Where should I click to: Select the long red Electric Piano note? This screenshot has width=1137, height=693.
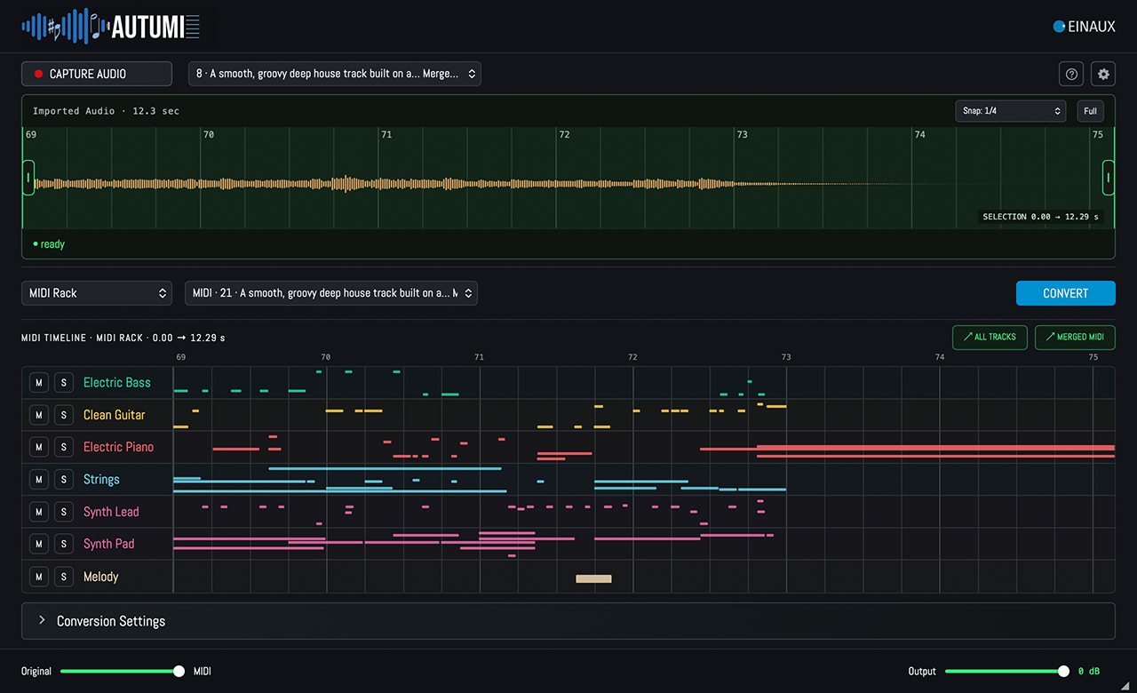click(x=935, y=448)
